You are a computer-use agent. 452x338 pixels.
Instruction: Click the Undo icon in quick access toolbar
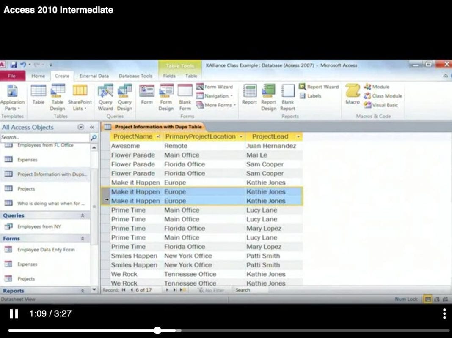point(23,65)
